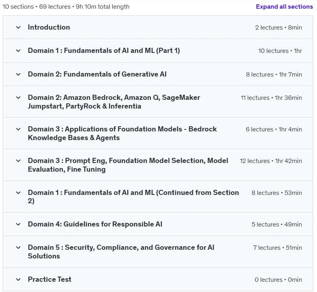Select Domain 1 Fundamentals of AI and ML (Part 1) title

[104, 51]
